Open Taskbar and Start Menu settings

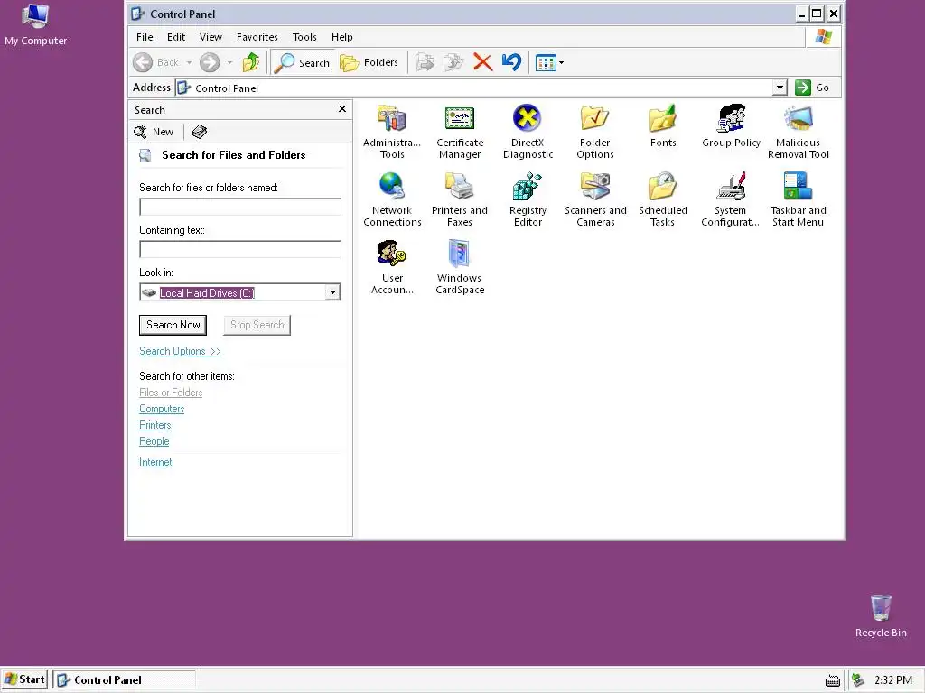(799, 199)
